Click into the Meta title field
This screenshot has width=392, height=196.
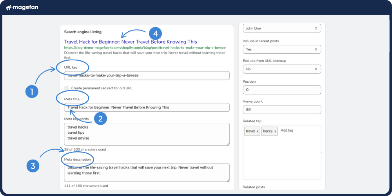click(147, 107)
